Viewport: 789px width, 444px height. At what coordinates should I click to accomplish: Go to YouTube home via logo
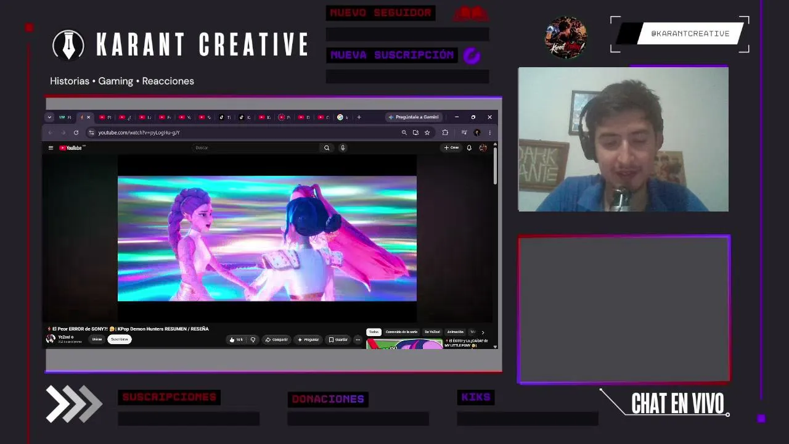click(x=71, y=148)
